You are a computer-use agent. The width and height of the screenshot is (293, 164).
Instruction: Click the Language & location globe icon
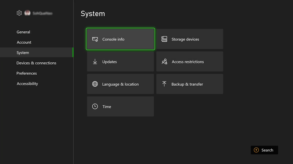(x=95, y=84)
